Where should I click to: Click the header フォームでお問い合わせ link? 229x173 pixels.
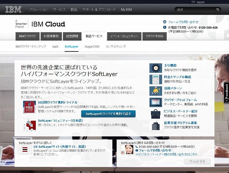point(183,22)
